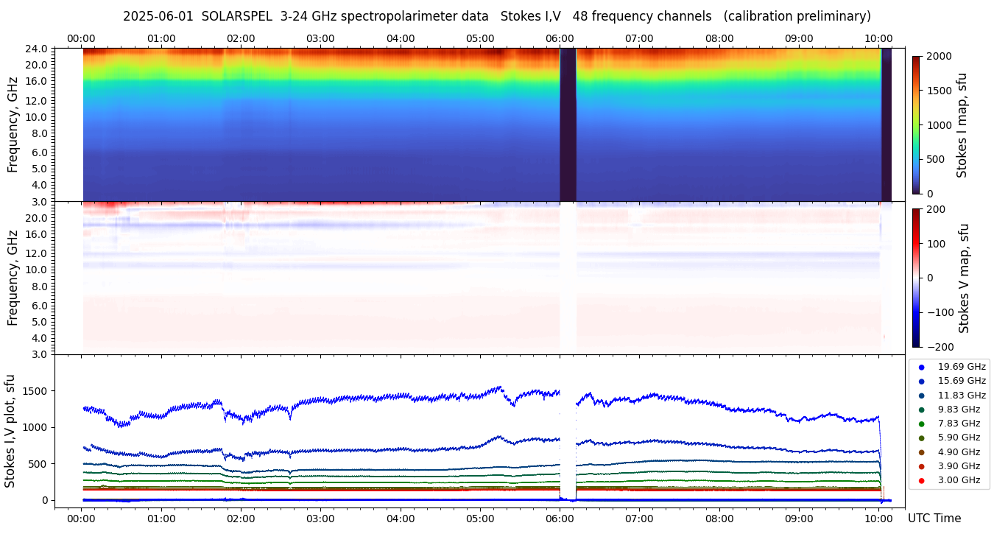Click the 2000 tick label on Stokes I colorbar
Image resolution: width=994 pixels, height=534 pixels.
[x=939, y=56]
